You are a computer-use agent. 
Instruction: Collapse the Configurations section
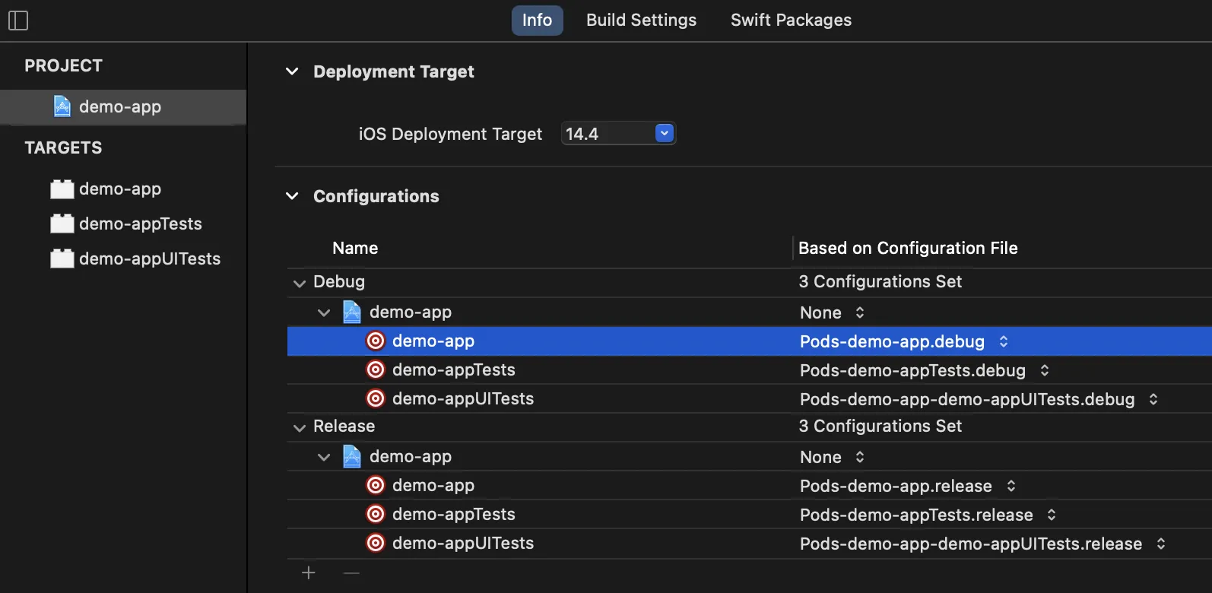pos(292,196)
